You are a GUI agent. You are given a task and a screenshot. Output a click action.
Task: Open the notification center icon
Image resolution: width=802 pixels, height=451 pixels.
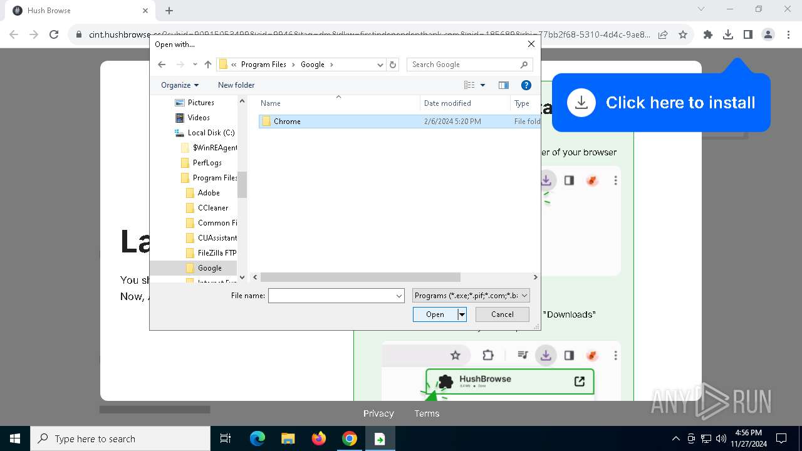click(781, 438)
